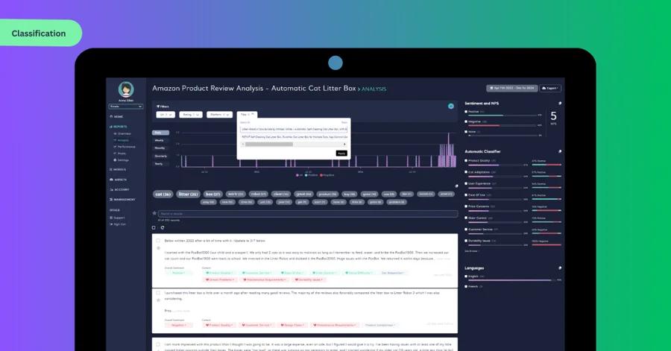Click the Product Quality sentiment split bar
The image size is (671, 351).
[546, 165]
